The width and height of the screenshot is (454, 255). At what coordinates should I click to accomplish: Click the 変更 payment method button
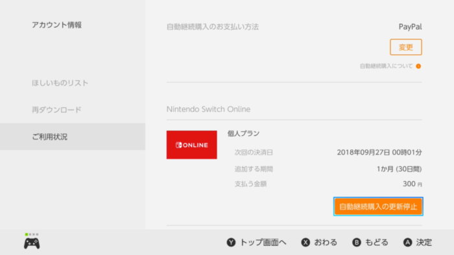coord(405,47)
